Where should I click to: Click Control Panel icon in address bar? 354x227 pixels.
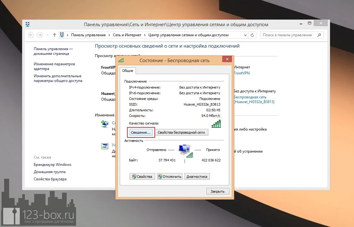click(62, 35)
